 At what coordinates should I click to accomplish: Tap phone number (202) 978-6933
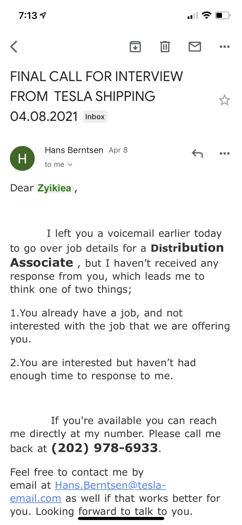pos(105,448)
